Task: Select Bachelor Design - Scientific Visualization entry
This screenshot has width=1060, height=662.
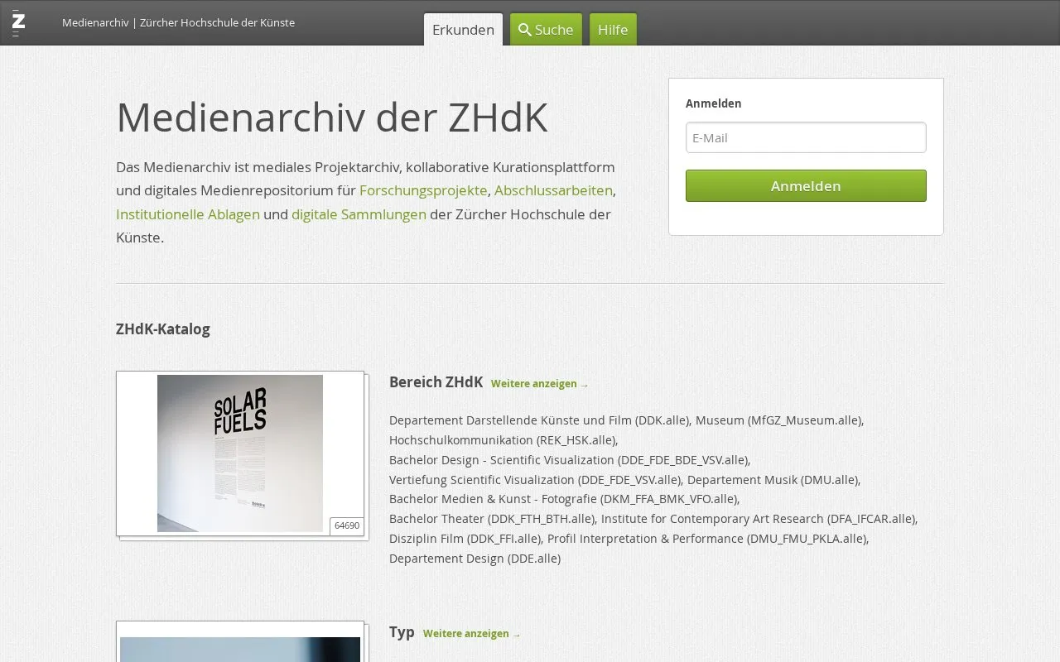Action: point(568,460)
